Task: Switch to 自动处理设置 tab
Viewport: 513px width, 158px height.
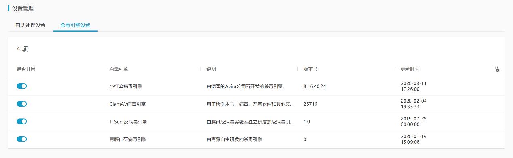Action: click(x=30, y=25)
